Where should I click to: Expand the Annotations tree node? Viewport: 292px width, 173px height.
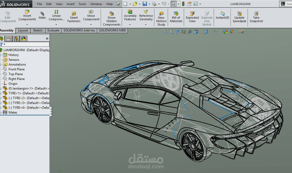click(1, 65)
